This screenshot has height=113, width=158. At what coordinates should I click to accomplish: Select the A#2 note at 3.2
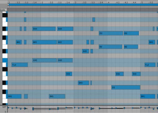86,51
